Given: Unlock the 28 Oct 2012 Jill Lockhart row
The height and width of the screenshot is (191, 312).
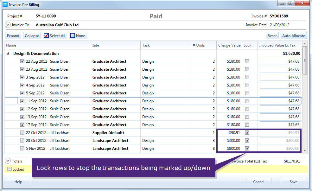Looking at the screenshot, I should [x=247, y=141].
